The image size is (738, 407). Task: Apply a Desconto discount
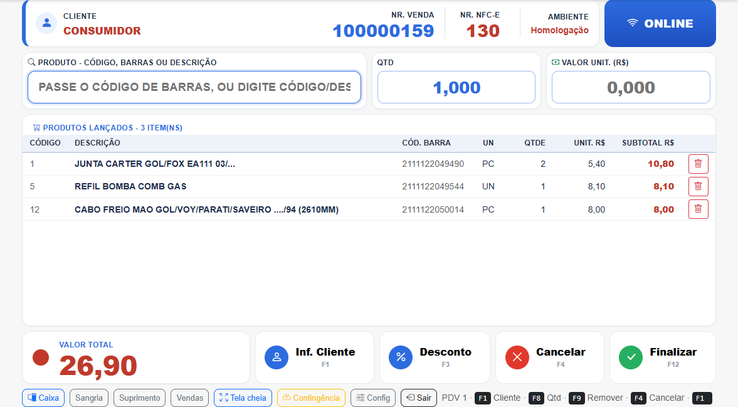435,357
